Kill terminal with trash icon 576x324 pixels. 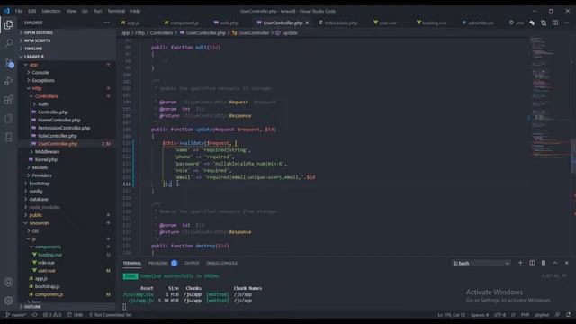[544, 263]
